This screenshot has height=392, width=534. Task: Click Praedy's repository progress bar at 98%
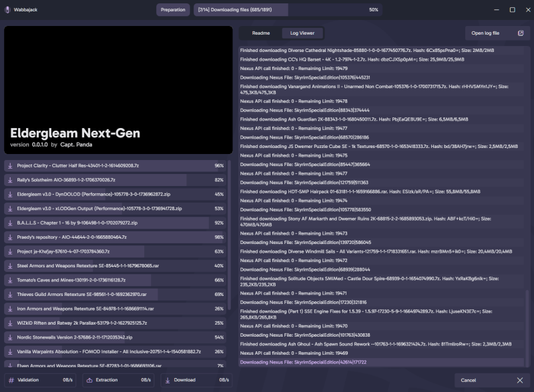(x=115, y=237)
